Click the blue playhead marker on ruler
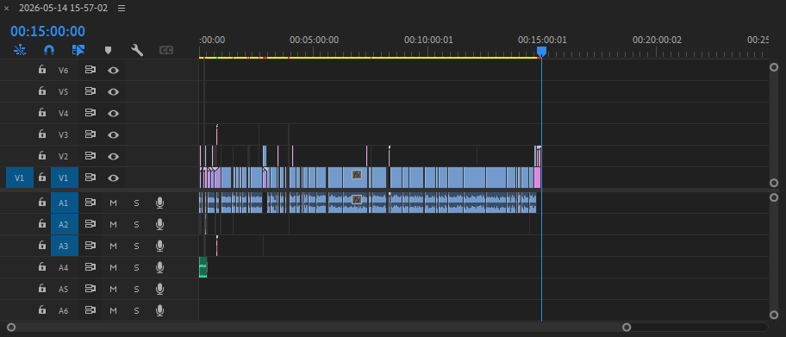The width and height of the screenshot is (786, 337). point(541,51)
